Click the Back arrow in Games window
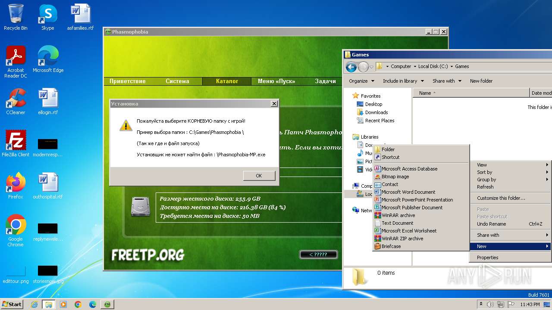This screenshot has width=552, height=310. click(x=351, y=67)
